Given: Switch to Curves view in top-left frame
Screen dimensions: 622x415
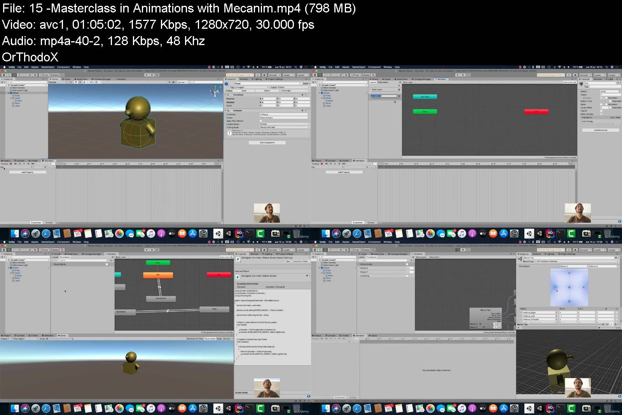Looking at the screenshot, I should pyautogui.click(x=49, y=223).
